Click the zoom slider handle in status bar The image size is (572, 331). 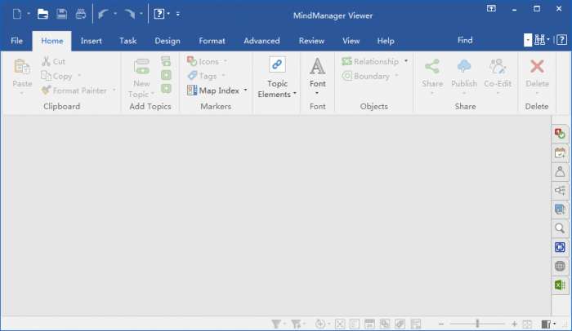(x=477, y=324)
